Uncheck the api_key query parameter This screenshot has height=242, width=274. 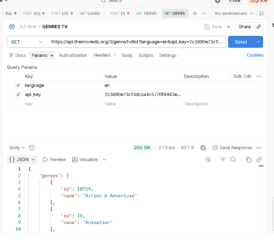click(18, 94)
